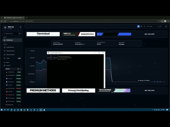The width and height of the screenshot is (170, 127).
Task: Open Task View on the taskbar
Action: click(x=8, y=110)
